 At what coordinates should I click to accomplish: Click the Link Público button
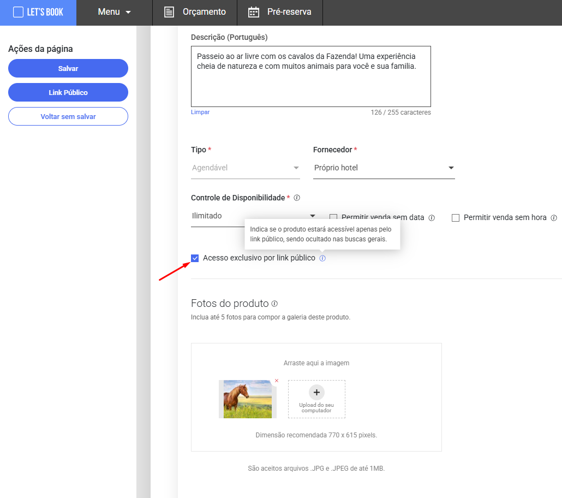[x=68, y=92]
